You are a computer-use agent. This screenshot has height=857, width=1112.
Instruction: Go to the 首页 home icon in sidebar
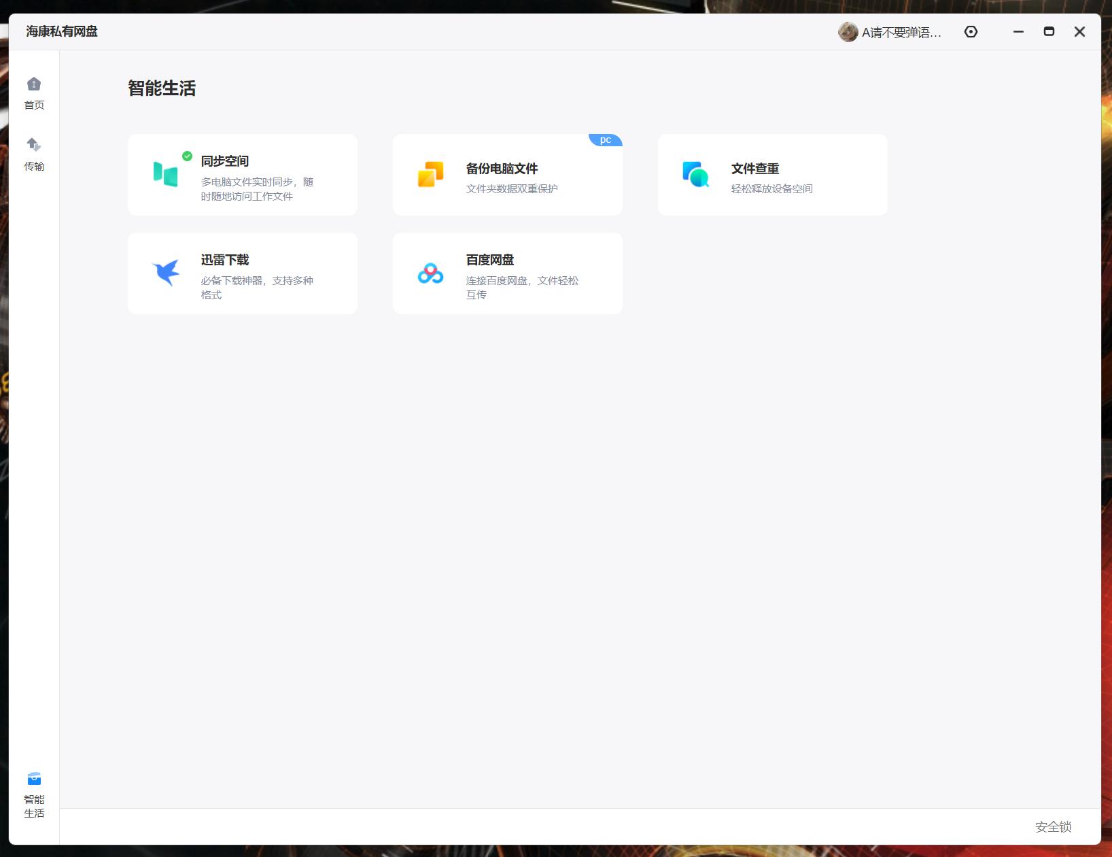(x=34, y=84)
